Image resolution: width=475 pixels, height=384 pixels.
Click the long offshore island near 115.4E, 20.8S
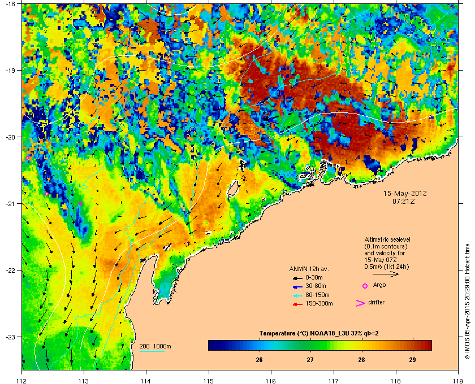pyautogui.click(x=232, y=190)
